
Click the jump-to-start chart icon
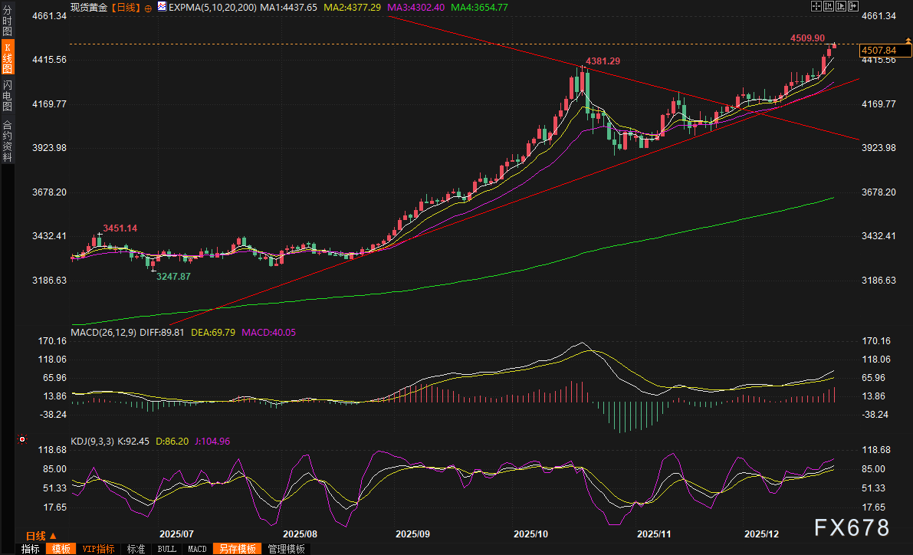pos(828,6)
